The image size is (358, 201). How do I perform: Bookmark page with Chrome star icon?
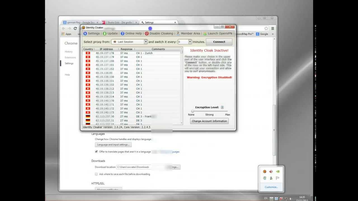pyautogui.click(x=266, y=28)
